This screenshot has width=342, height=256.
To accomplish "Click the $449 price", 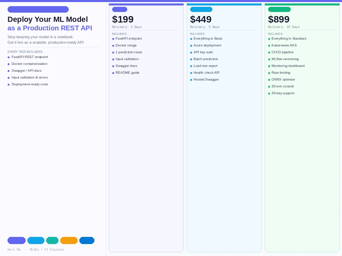I will pyautogui.click(x=201, y=19).
